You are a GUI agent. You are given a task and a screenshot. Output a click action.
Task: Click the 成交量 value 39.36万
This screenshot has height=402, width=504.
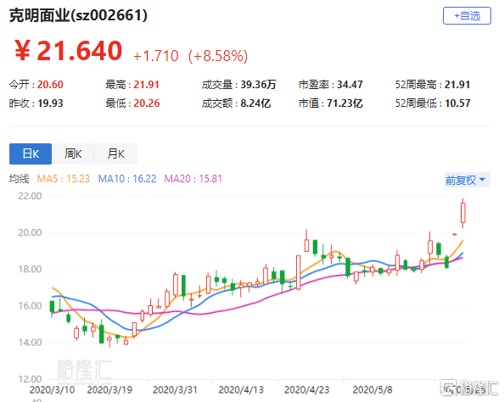click(259, 85)
